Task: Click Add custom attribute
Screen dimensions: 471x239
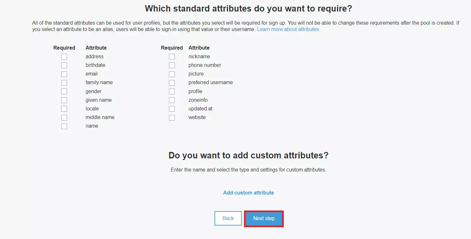Action: coord(248,192)
